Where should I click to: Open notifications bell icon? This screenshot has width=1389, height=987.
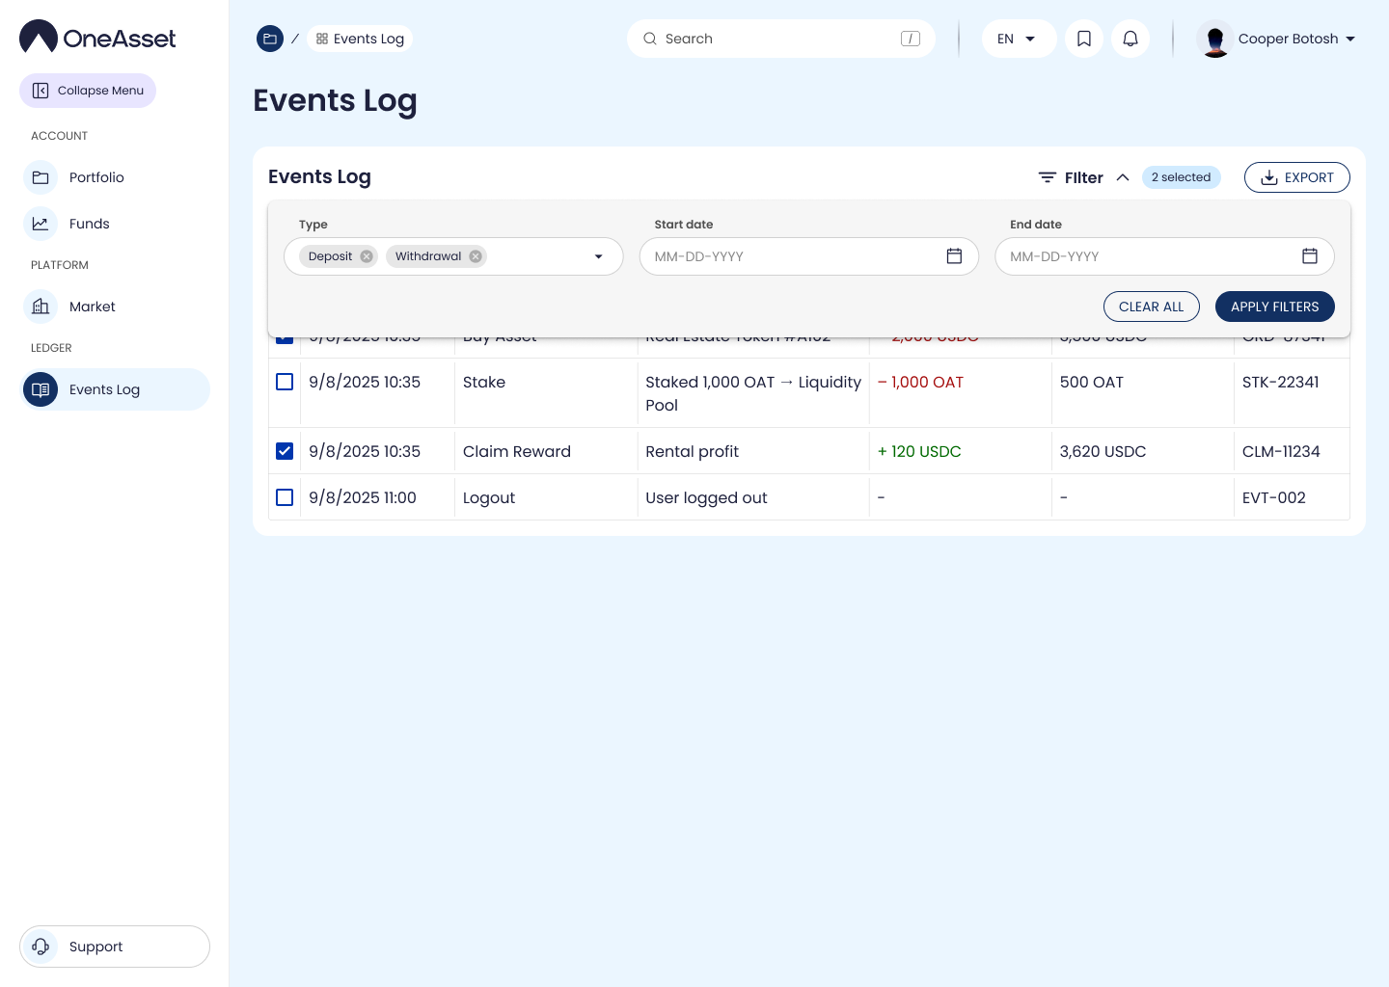(x=1130, y=39)
